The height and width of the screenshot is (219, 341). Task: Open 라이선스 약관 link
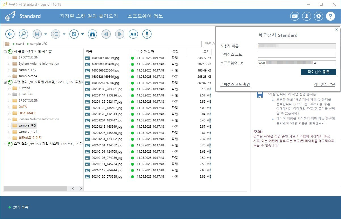(325, 85)
